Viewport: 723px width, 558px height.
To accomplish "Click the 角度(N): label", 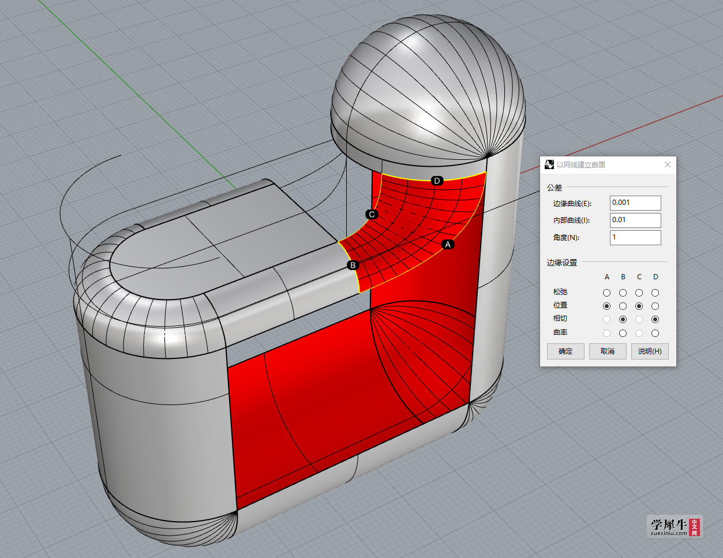I will point(566,238).
